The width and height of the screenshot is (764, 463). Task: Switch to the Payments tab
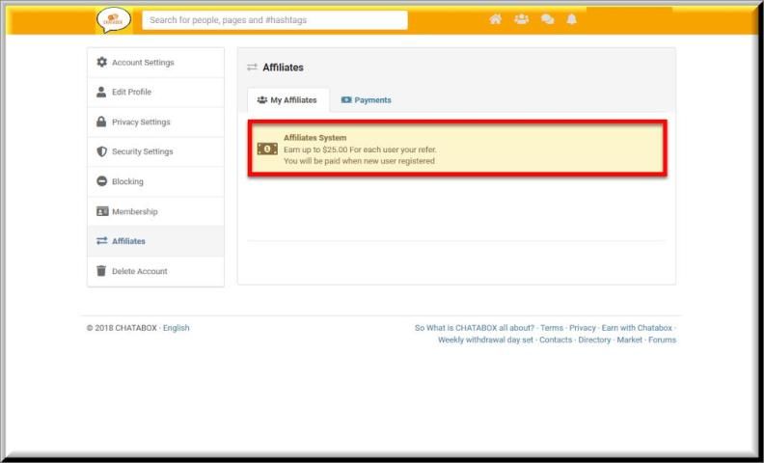pos(367,100)
